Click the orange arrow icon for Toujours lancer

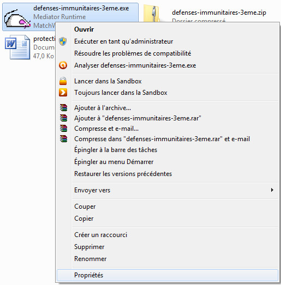tap(63, 92)
